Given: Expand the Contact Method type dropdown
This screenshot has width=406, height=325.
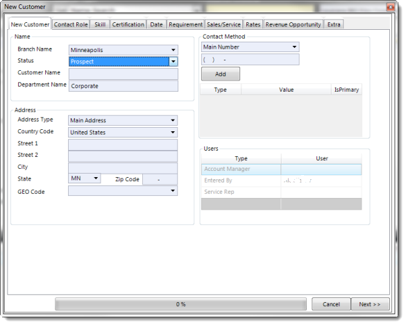Looking at the screenshot, I should (x=295, y=47).
